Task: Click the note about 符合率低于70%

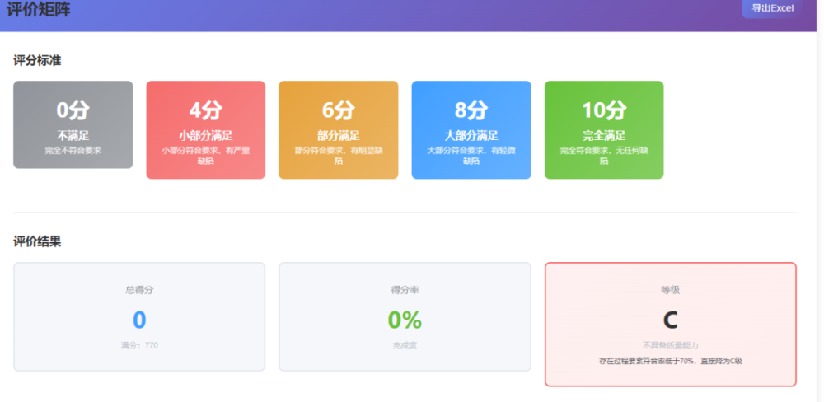Action: tap(670, 361)
